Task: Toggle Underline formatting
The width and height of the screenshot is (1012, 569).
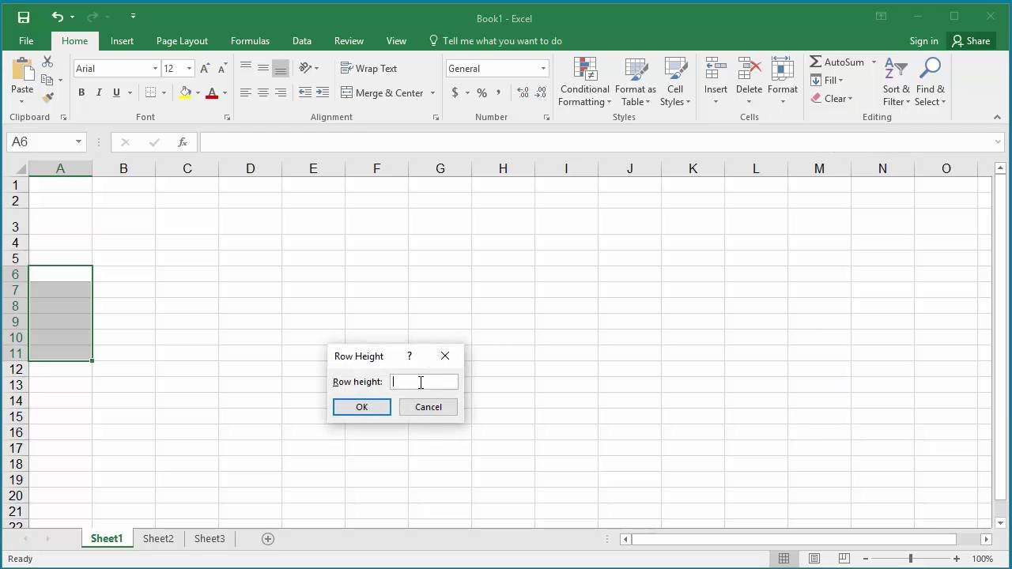Action: click(116, 92)
